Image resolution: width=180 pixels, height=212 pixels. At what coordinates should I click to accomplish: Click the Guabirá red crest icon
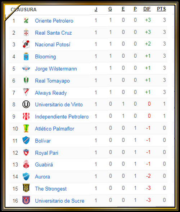click(x=26, y=164)
